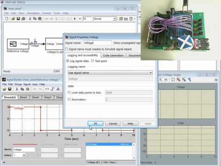This screenshot has width=221, height=166.
Task: Click the step signal icon in Signal Builder
Action: [x=52, y=89]
